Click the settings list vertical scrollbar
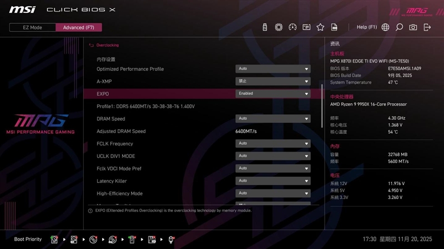The width and height of the screenshot is (444, 249). (322, 106)
